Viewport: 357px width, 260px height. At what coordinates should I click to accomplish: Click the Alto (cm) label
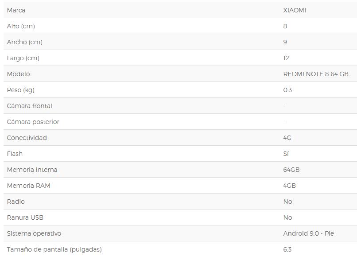click(21, 26)
